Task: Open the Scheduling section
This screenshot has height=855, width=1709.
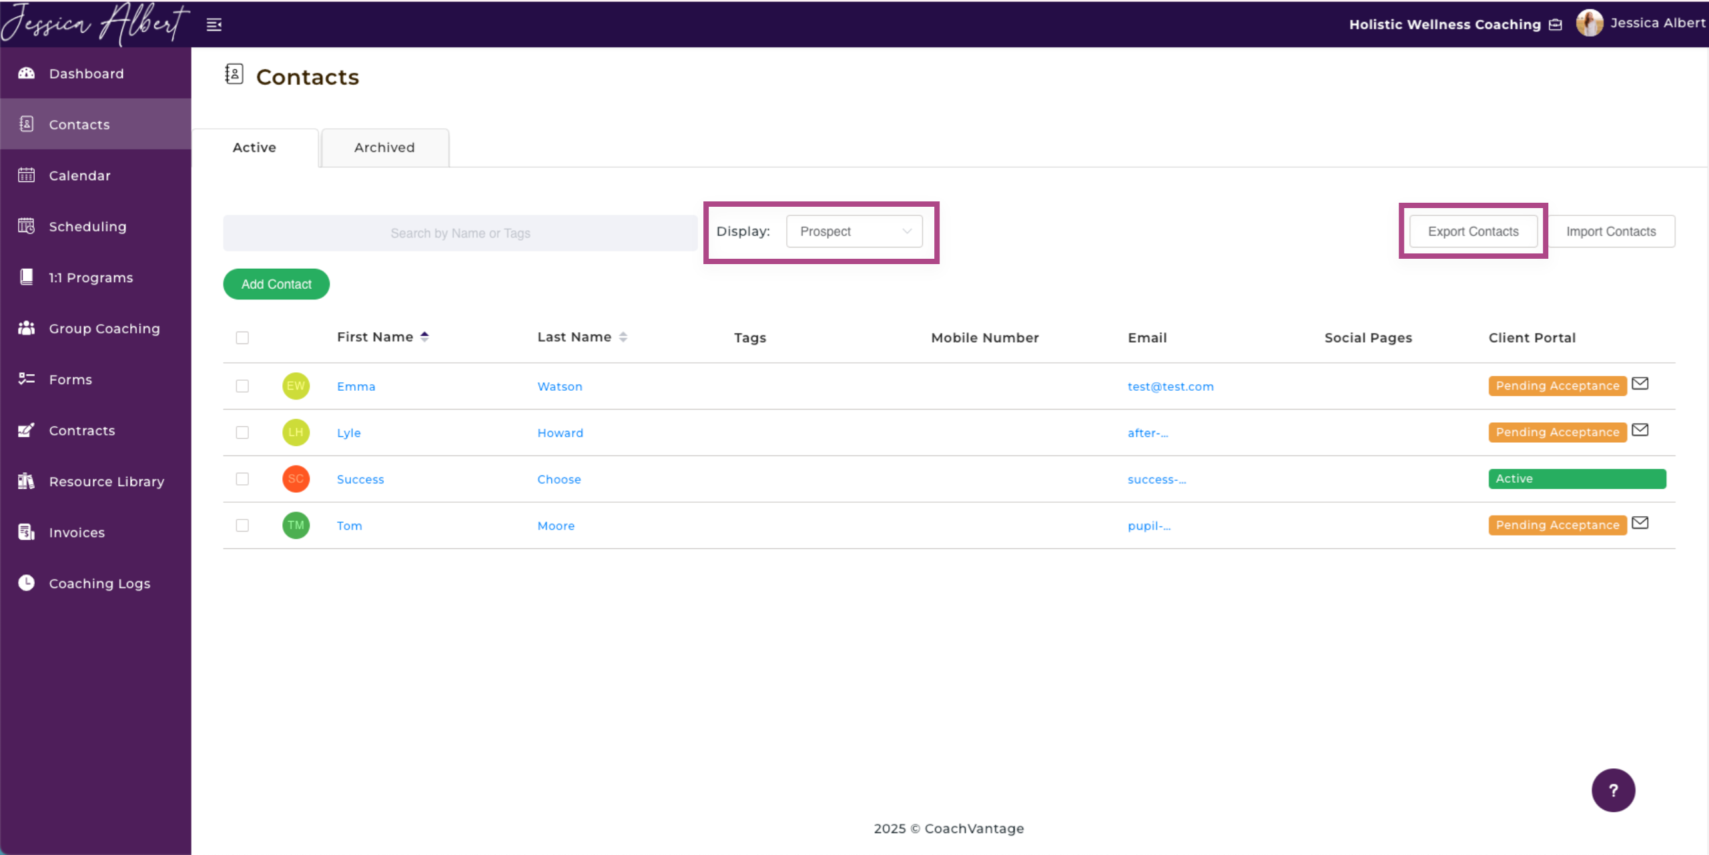Action: pos(95,226)
